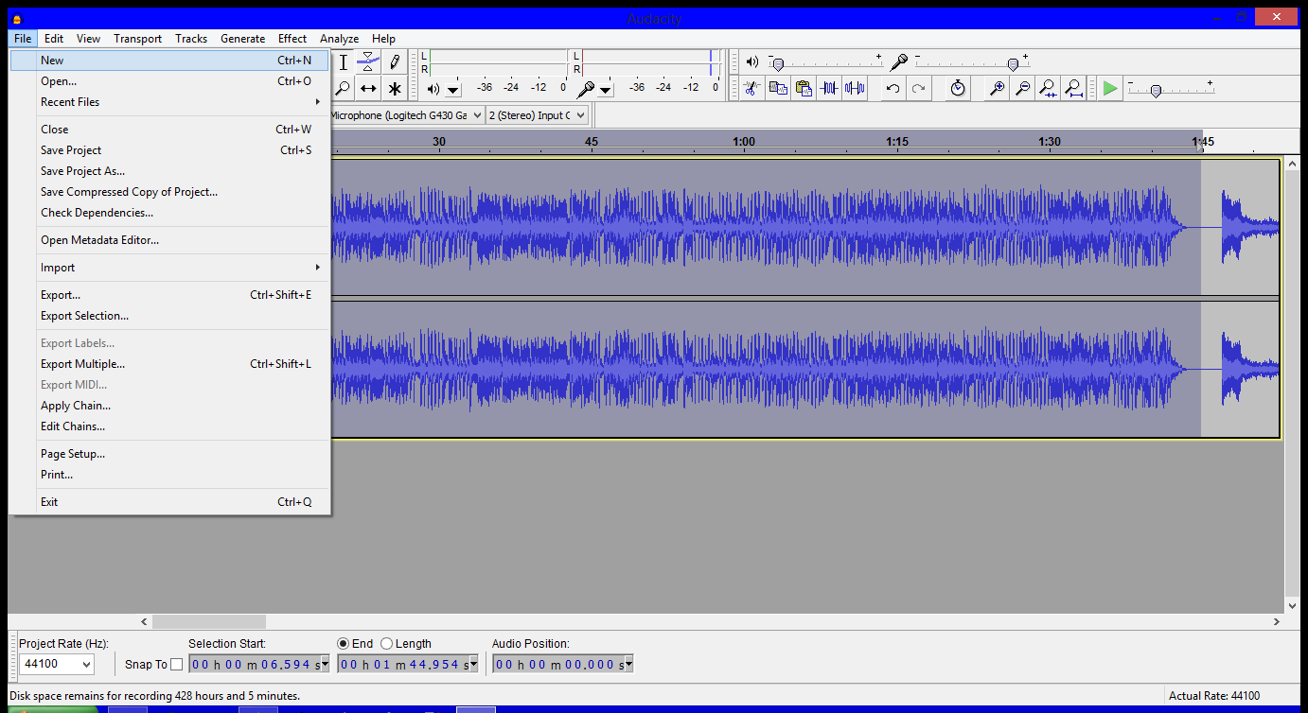This screenshot has width=1308, height=713.
Task: Choose Page Setup... menu entry
Action: tap(169, 454)
